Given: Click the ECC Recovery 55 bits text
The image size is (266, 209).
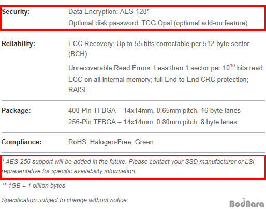Looking at the screenshot, I should pos(159,44).
